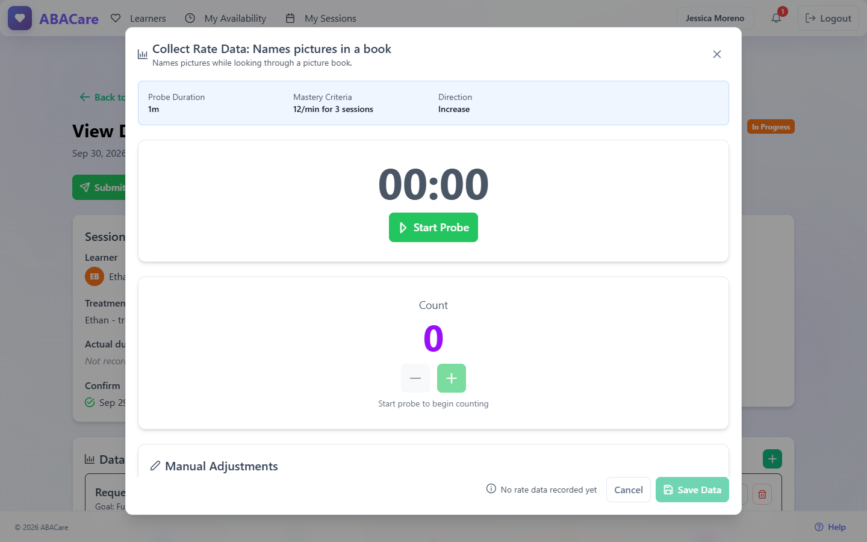Click the Data section chart icon

pyautogui.click(x=90, y=459)
